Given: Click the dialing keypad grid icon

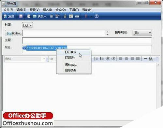Looking at the screenshot, I should [x=52, y=16].
